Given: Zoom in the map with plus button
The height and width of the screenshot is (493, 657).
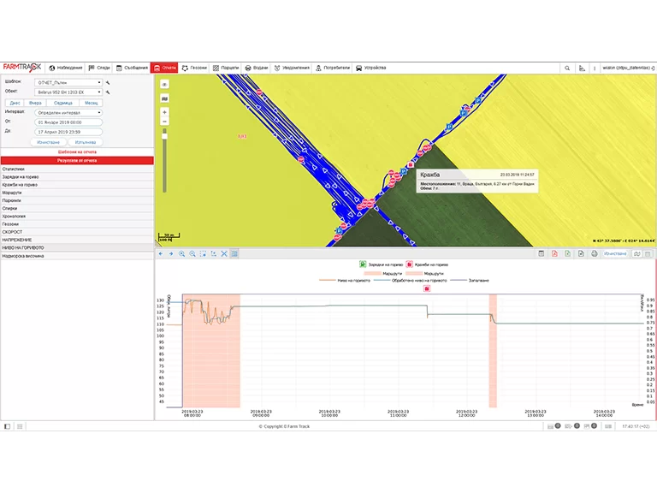Looking at the screenshot, I should pos(164,112).
